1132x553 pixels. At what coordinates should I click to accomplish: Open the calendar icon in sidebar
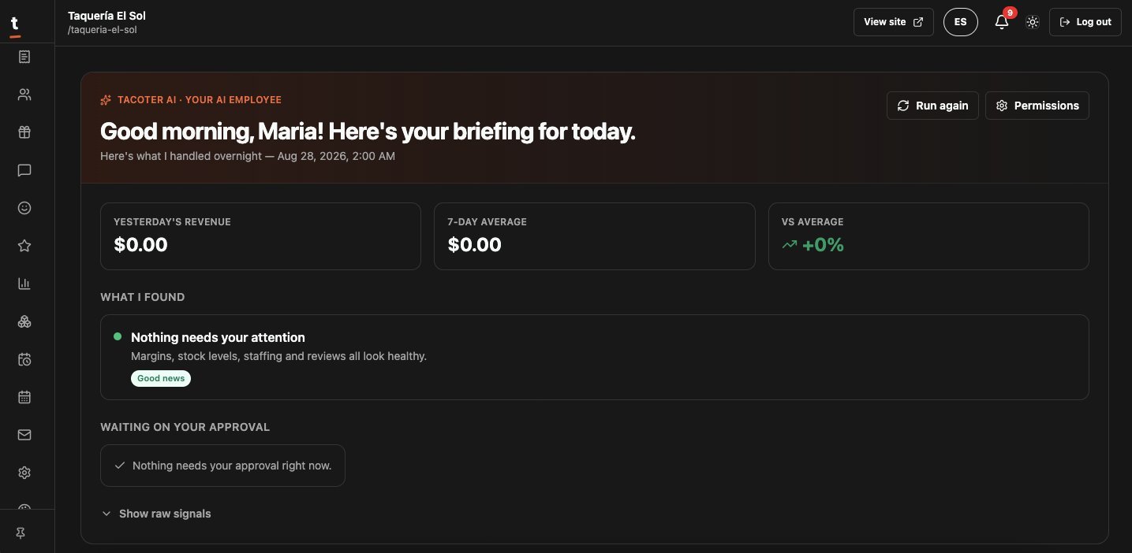[x=24, y=397]
